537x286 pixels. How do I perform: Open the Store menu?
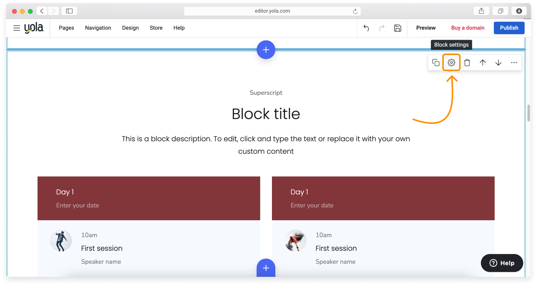156,28
